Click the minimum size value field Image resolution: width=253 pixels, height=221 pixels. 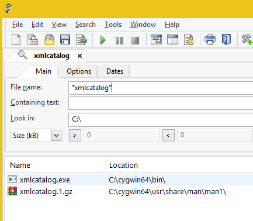click(x=122, y=135)
